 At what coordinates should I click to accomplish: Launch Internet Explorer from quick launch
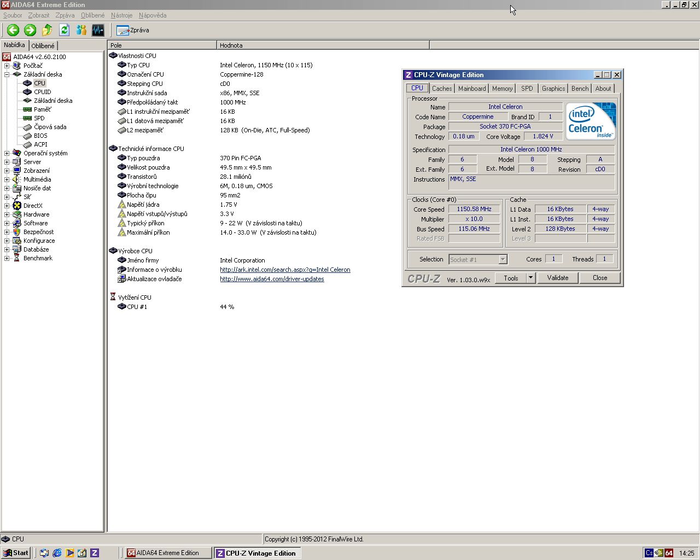[x=57, y=553]
